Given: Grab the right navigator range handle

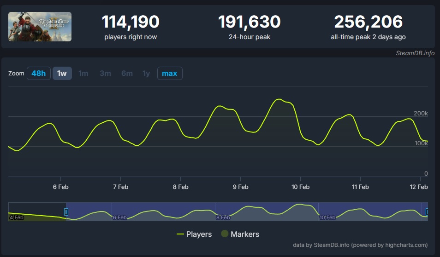Looking at the screenshot, I should click(427, 211).
